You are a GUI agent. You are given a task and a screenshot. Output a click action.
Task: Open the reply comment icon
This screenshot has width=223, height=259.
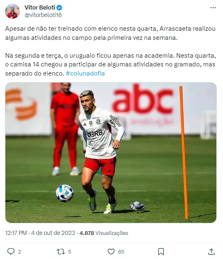[x=11, y=252]
